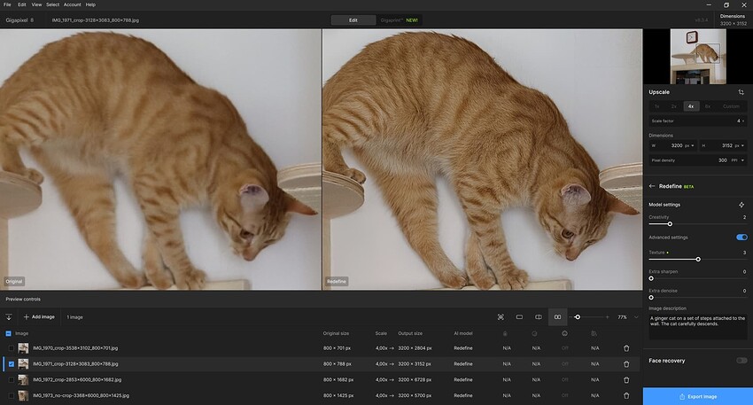
Task: Select the 4x upscale button
Action: pos(691,106)
